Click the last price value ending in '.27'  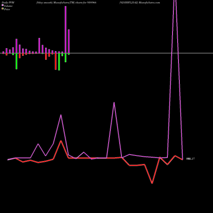tap(190, 159)
